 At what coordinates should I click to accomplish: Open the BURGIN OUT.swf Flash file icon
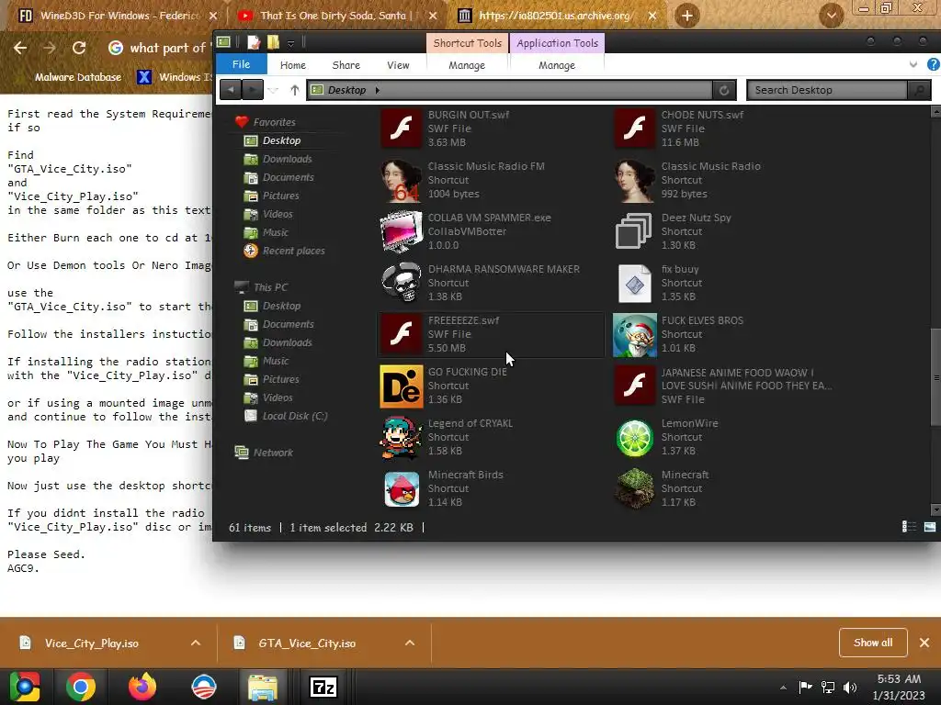click(x=401, y=128)
